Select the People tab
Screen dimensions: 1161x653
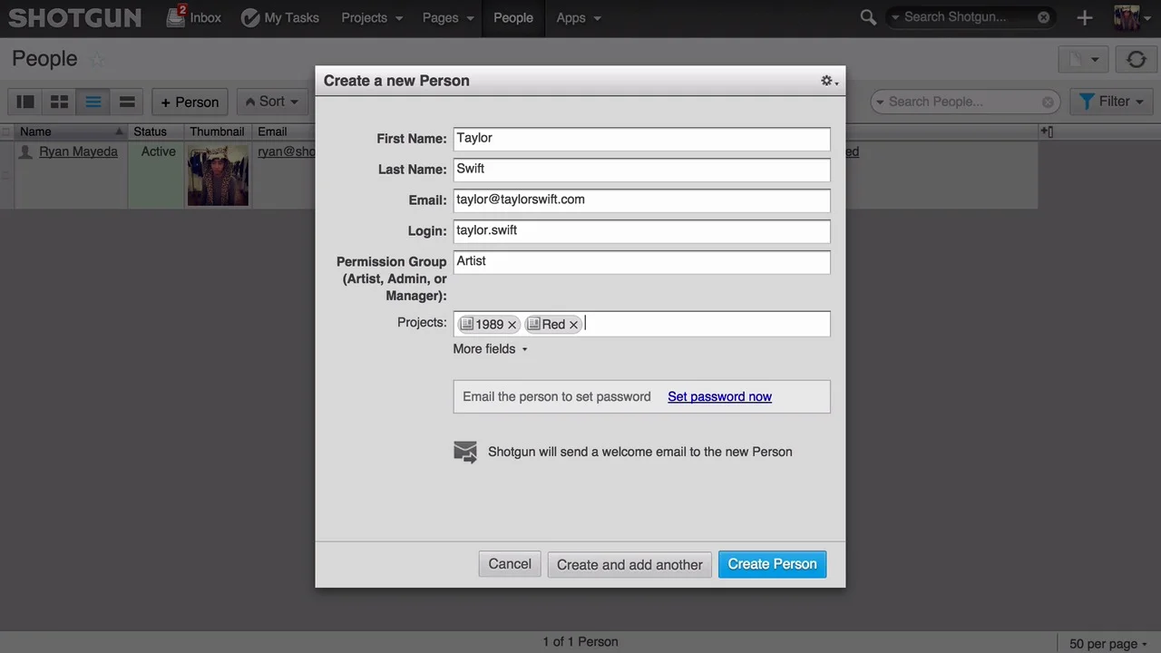(513, 17)
